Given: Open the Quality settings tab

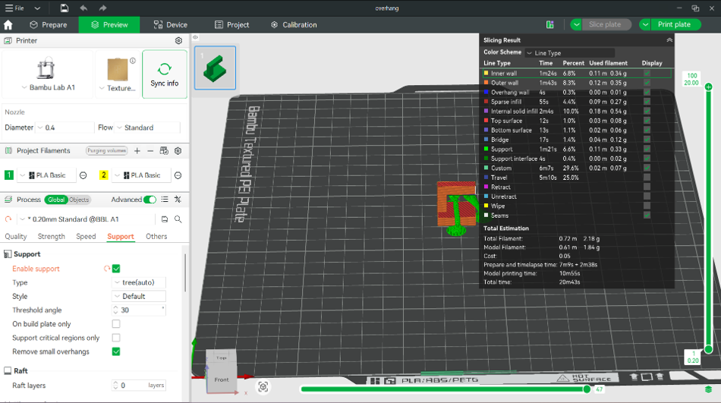Looking at the screenshot, I should pyautogui.click(x=16, y=237).
